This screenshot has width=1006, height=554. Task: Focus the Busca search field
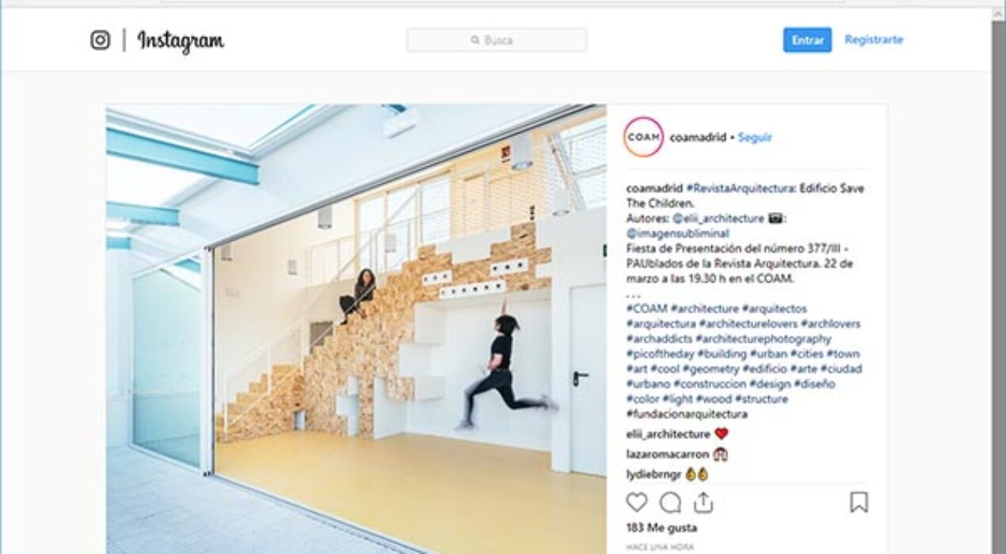(x=497, y=40)
